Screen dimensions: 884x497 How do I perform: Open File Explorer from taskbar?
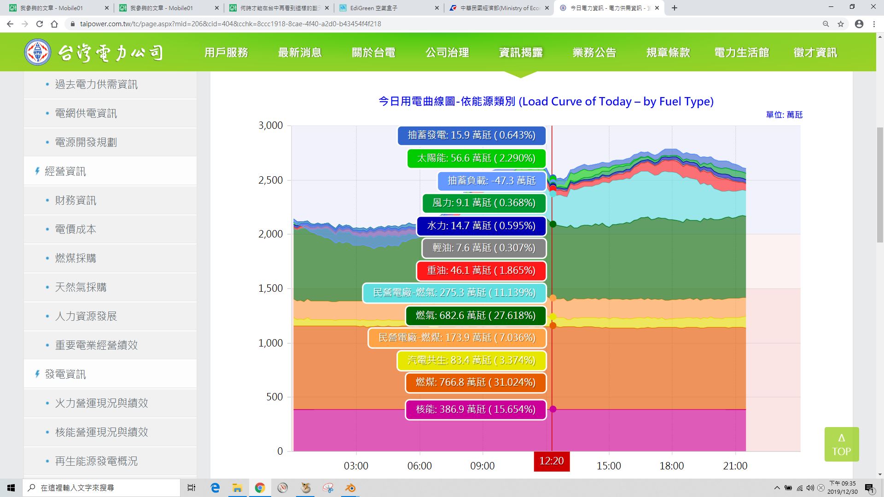tap(237, 488)
